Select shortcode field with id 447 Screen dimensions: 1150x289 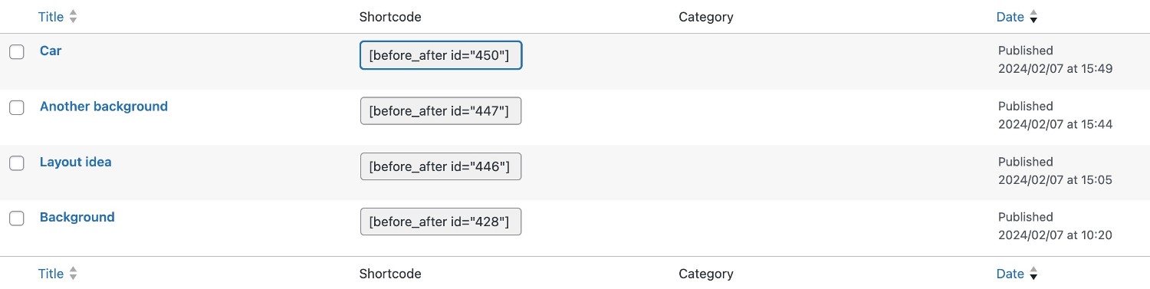[441, 111]
